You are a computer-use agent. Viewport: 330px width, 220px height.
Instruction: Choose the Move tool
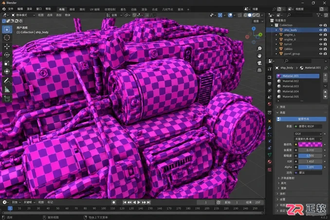pos(7,47)
